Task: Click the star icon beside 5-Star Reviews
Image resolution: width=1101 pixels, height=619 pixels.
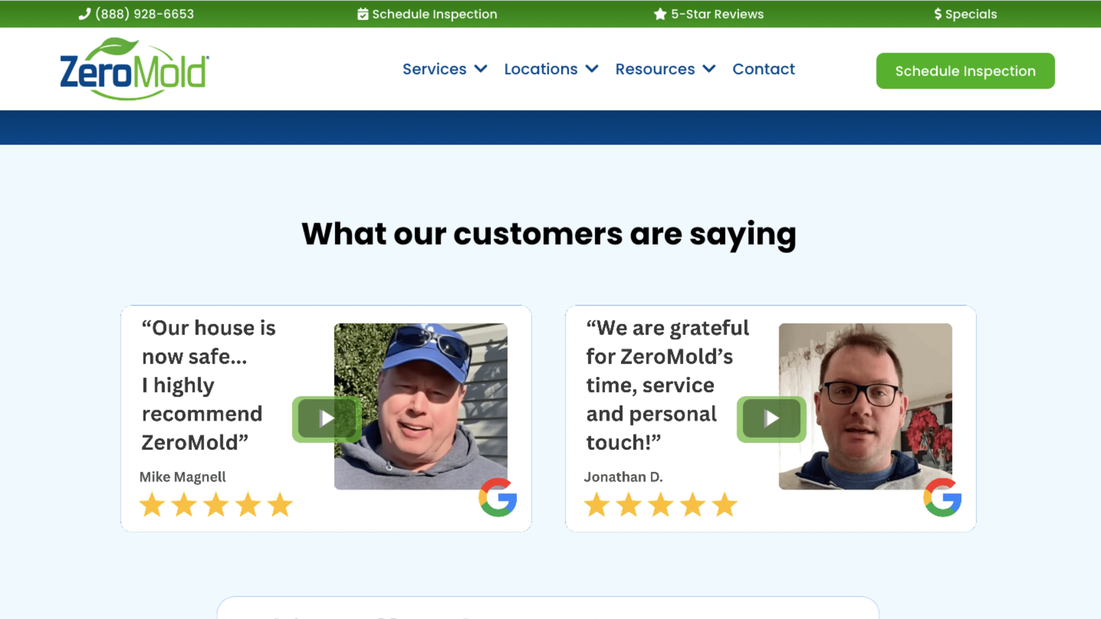Action: coord(660,14)
